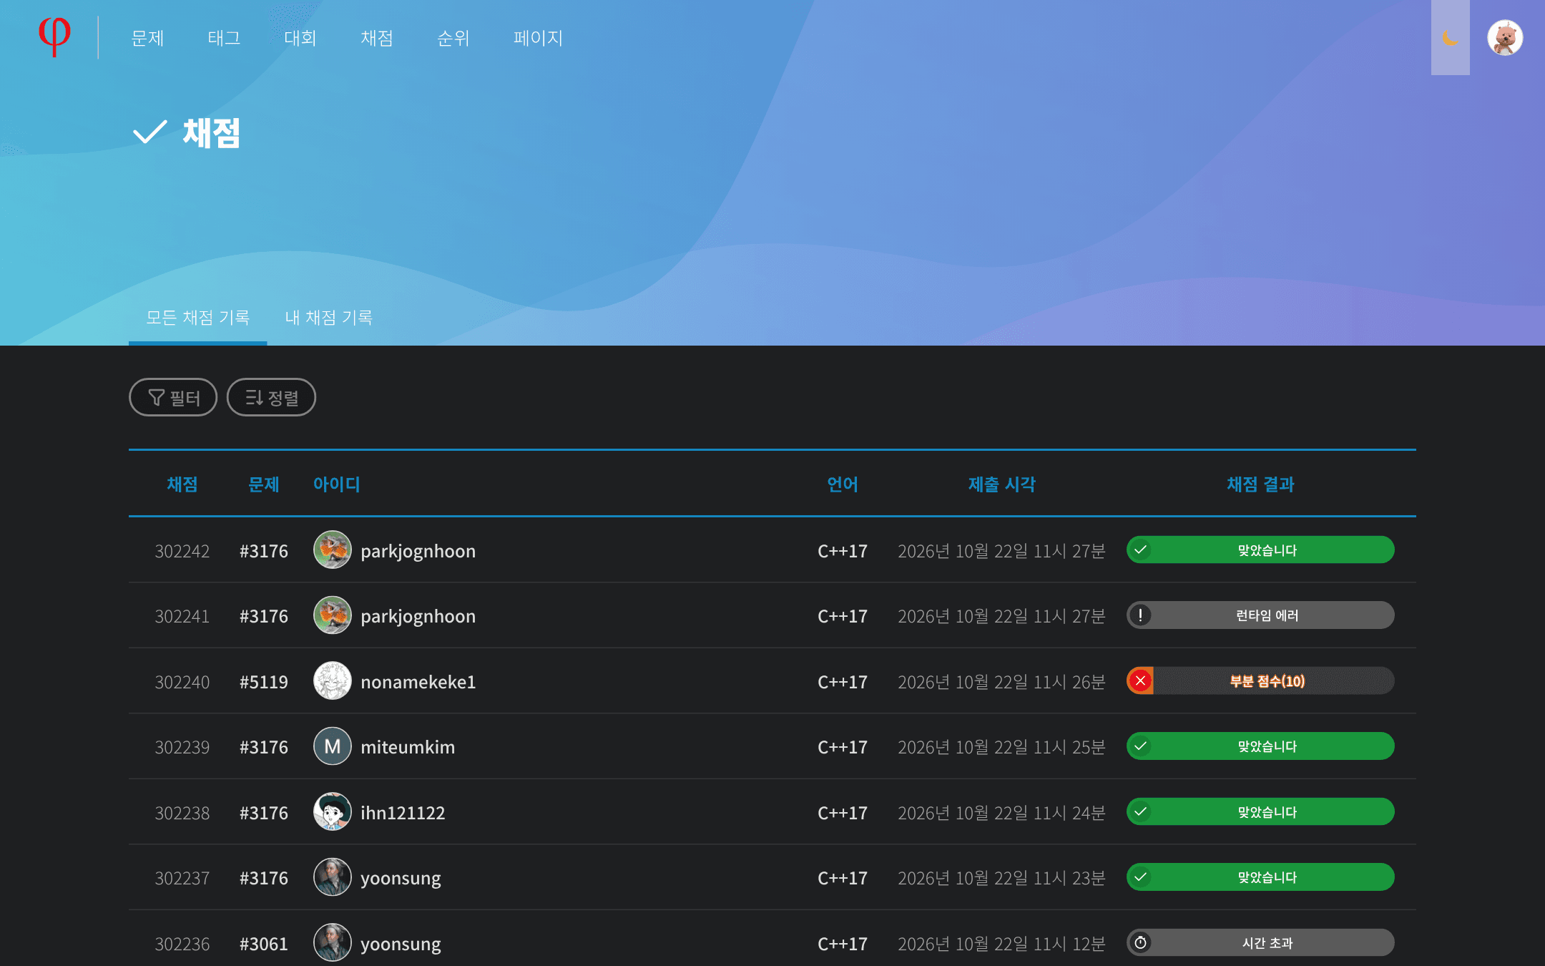Click parkjognhoon avatar in row 302242
The height and width of the screenshot is (966, 1545).
333,550
